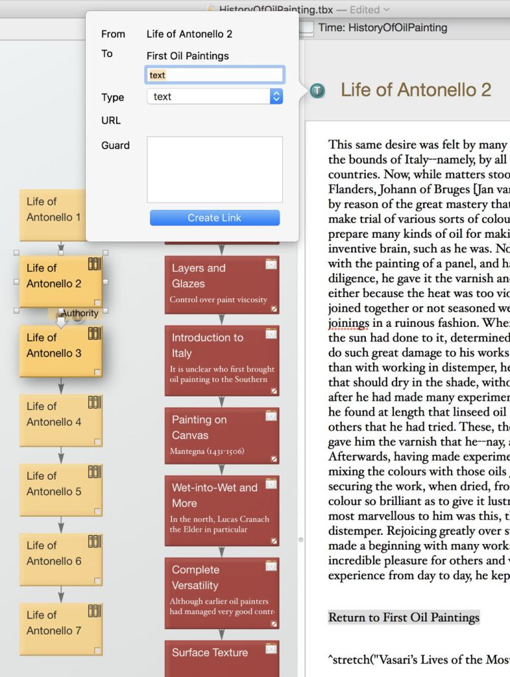Click Mantegna (1431-1506) subtitle text

click(207, 451)
